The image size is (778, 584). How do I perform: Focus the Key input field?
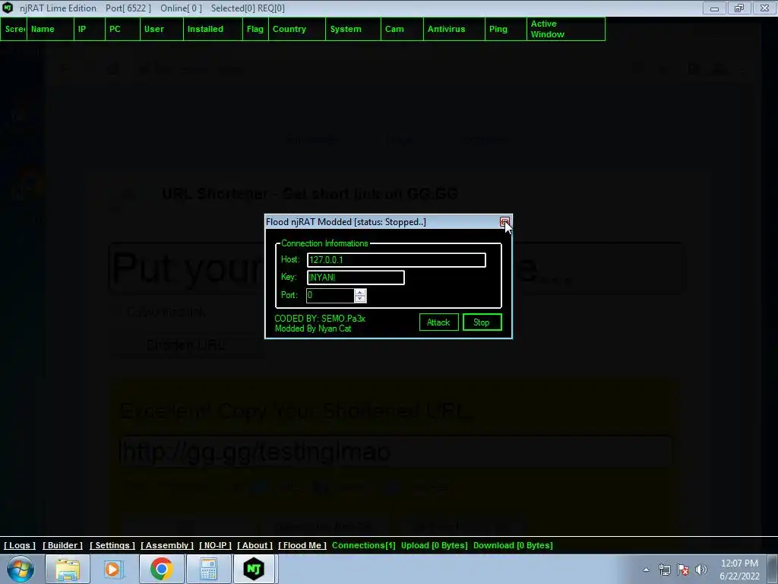coord(356,277)
